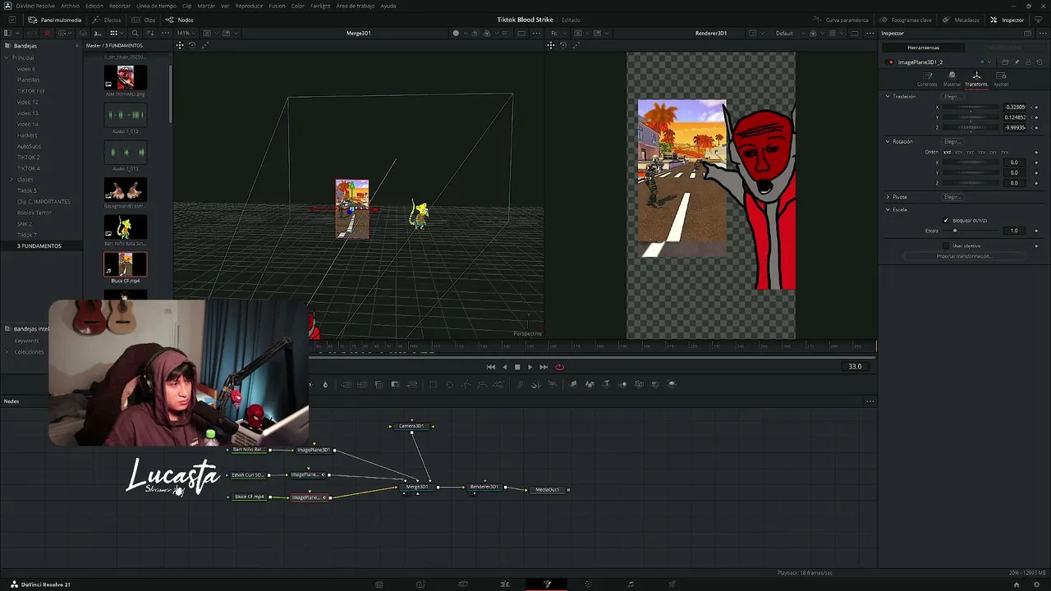
Task: Add a Polygon mask tool
Action: point(466,384)
